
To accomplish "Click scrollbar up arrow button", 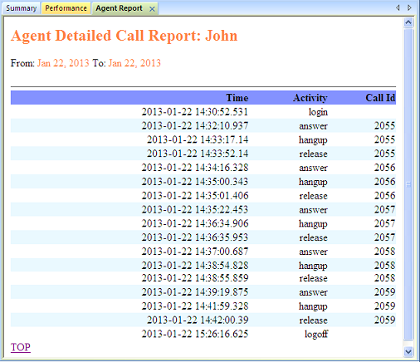I will click(408, 22).
